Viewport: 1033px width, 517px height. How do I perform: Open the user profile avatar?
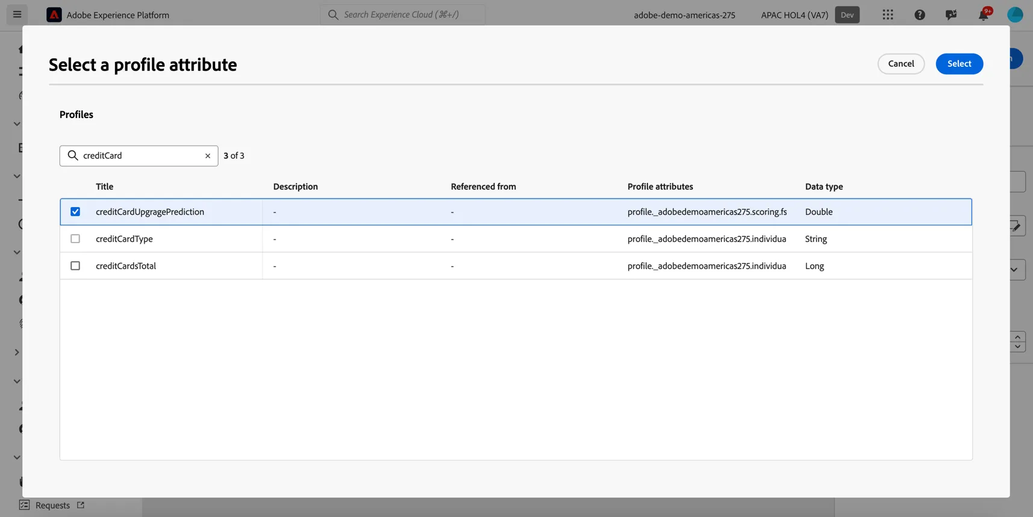[1015, 15]
